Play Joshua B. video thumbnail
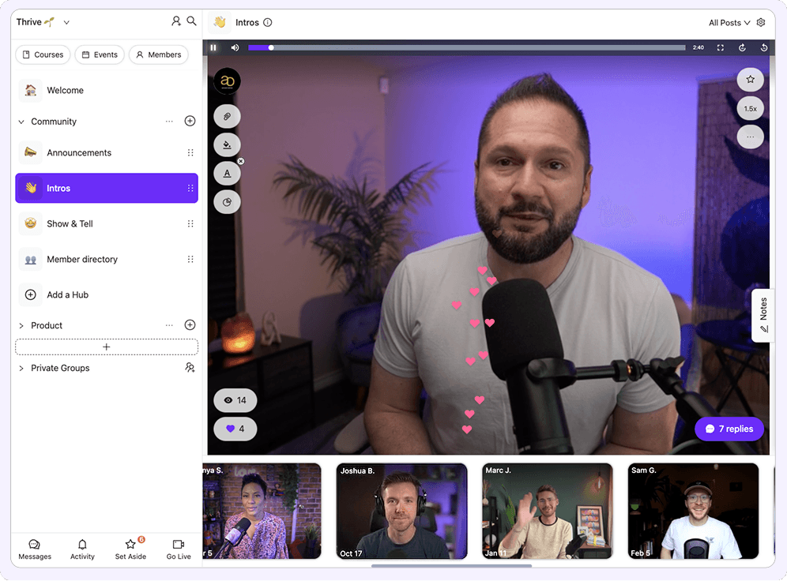Image resolution: width=787 pixels, height=581 pixels. (x=401, y=511)
